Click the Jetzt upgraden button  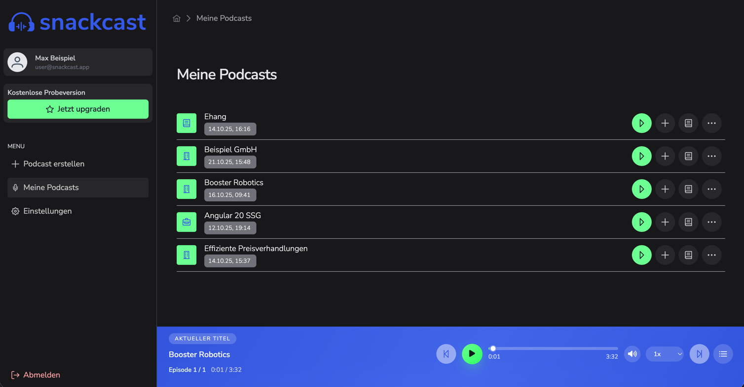pyautogui.click(x=77, y=109)
